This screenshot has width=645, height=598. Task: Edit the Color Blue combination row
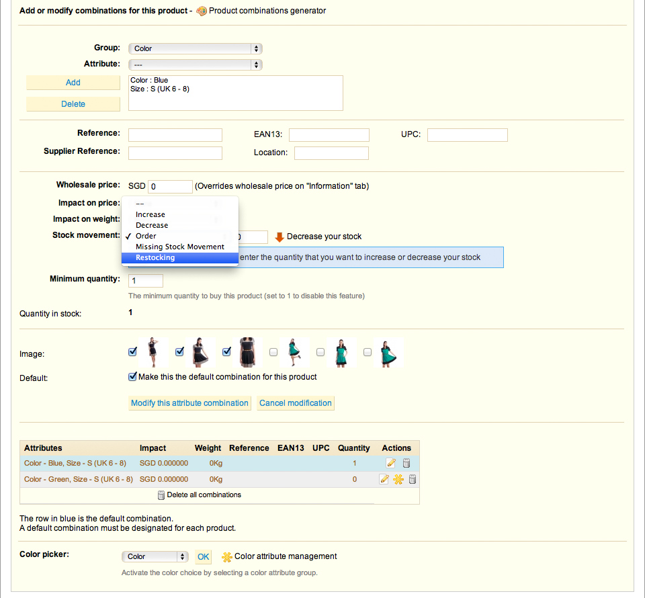pyautogui.click(x=391, y=463)
